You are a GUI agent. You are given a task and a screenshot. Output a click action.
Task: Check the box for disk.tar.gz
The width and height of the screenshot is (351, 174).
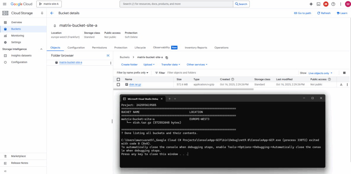pyautogui.click(x=119, y=84)
